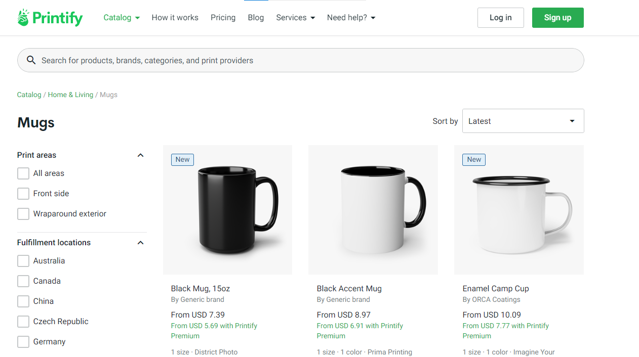Click the New badge on Black Mug

182,159
